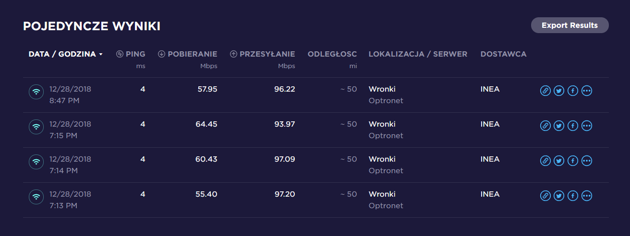Screen dimensions: 630x236
Task: Share 7:15 PM result on Facebook
Action: (x=572, y=126)
